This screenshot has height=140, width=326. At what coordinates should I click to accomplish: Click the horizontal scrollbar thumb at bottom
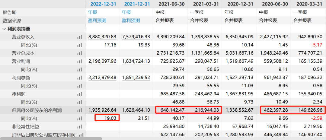[51, 138]
